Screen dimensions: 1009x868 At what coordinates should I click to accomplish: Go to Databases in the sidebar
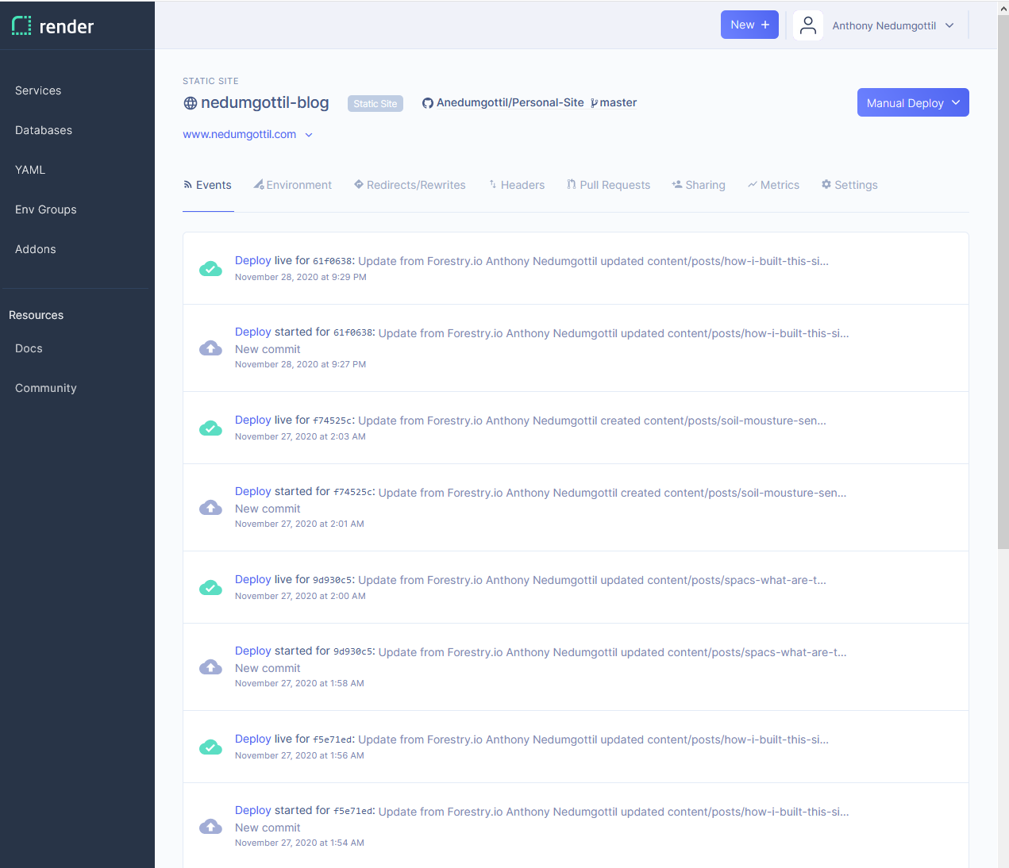44,130
